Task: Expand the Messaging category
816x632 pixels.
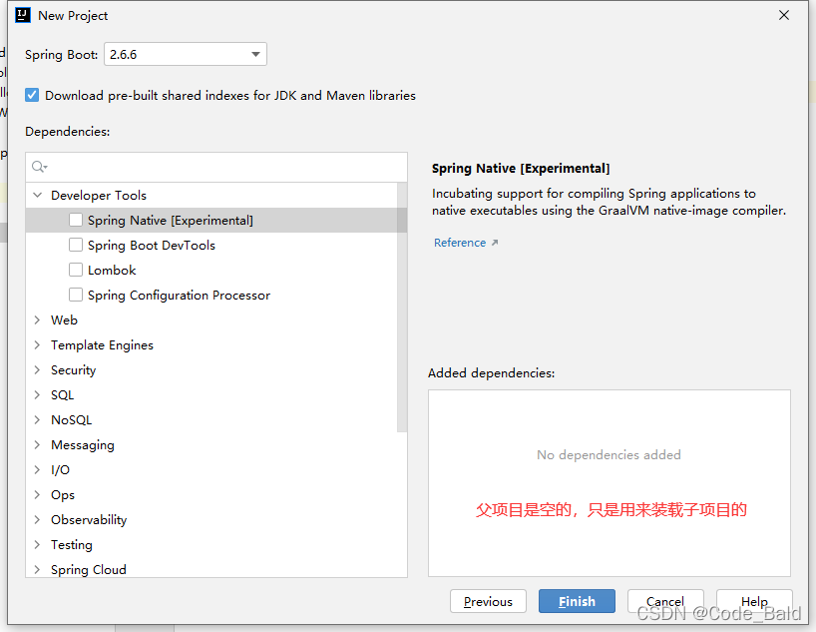Action: tap(37, 445)
